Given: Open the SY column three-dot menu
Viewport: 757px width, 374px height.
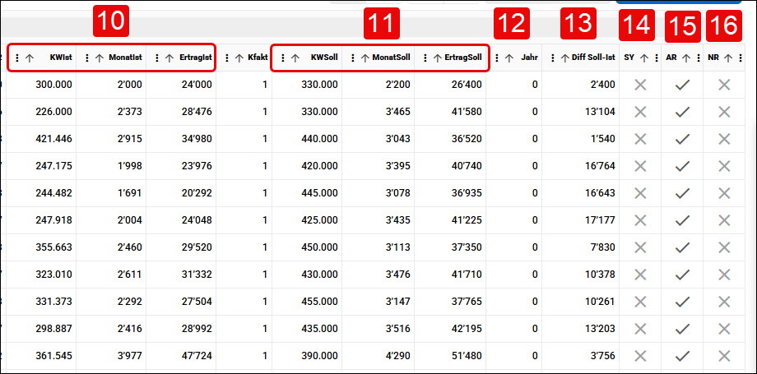Looking at the screenshot, I should [656, 58].
